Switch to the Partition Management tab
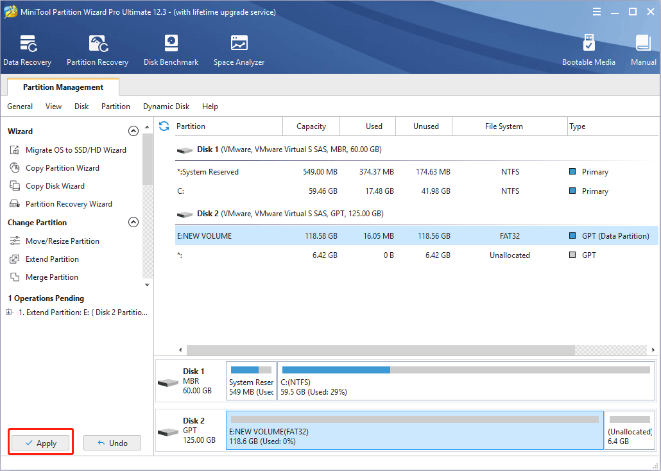The image size is (661, 471). click(63, 87)
